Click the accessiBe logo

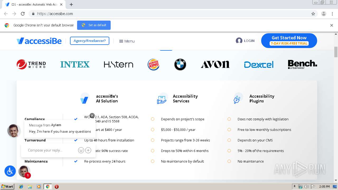[x=39, y=41]
